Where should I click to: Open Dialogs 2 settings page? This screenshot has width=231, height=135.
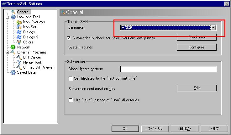click(x=31, y=37)
